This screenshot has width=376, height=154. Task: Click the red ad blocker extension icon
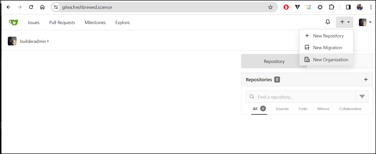coord(286,7)
